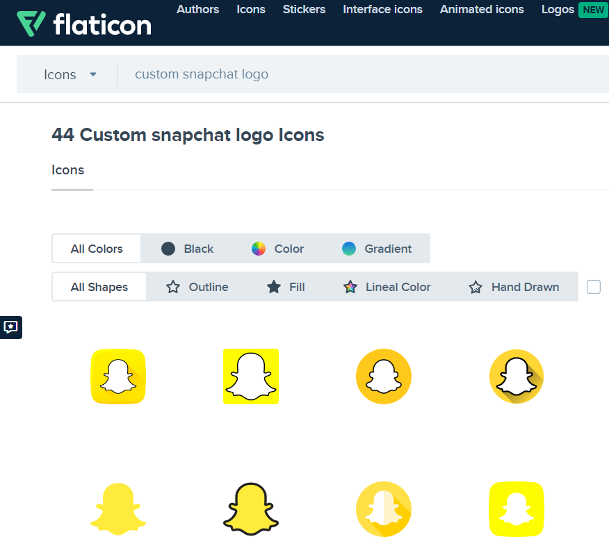Filter shapes by Outline label
The image size is (609, 555).
[209, 287]
